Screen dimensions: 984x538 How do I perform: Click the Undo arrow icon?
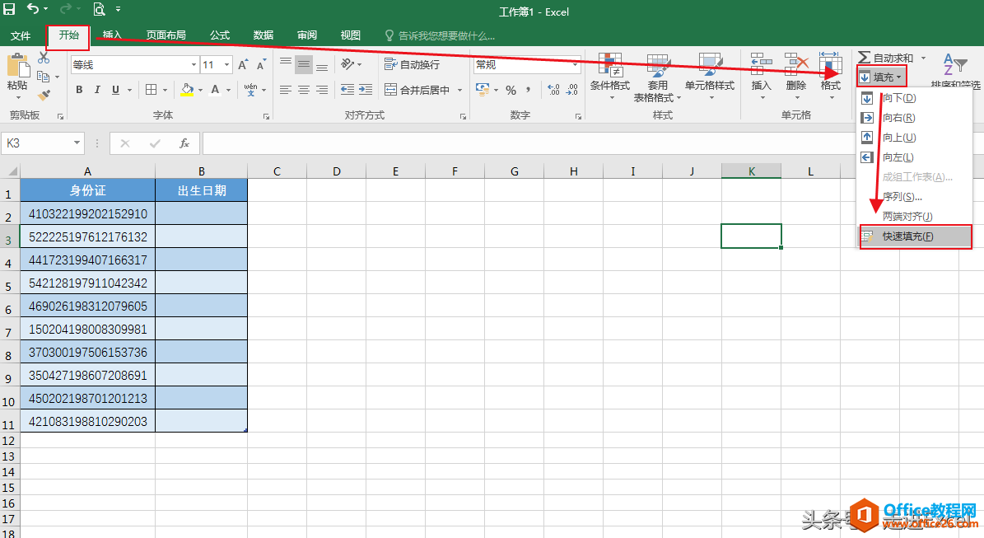33,9
